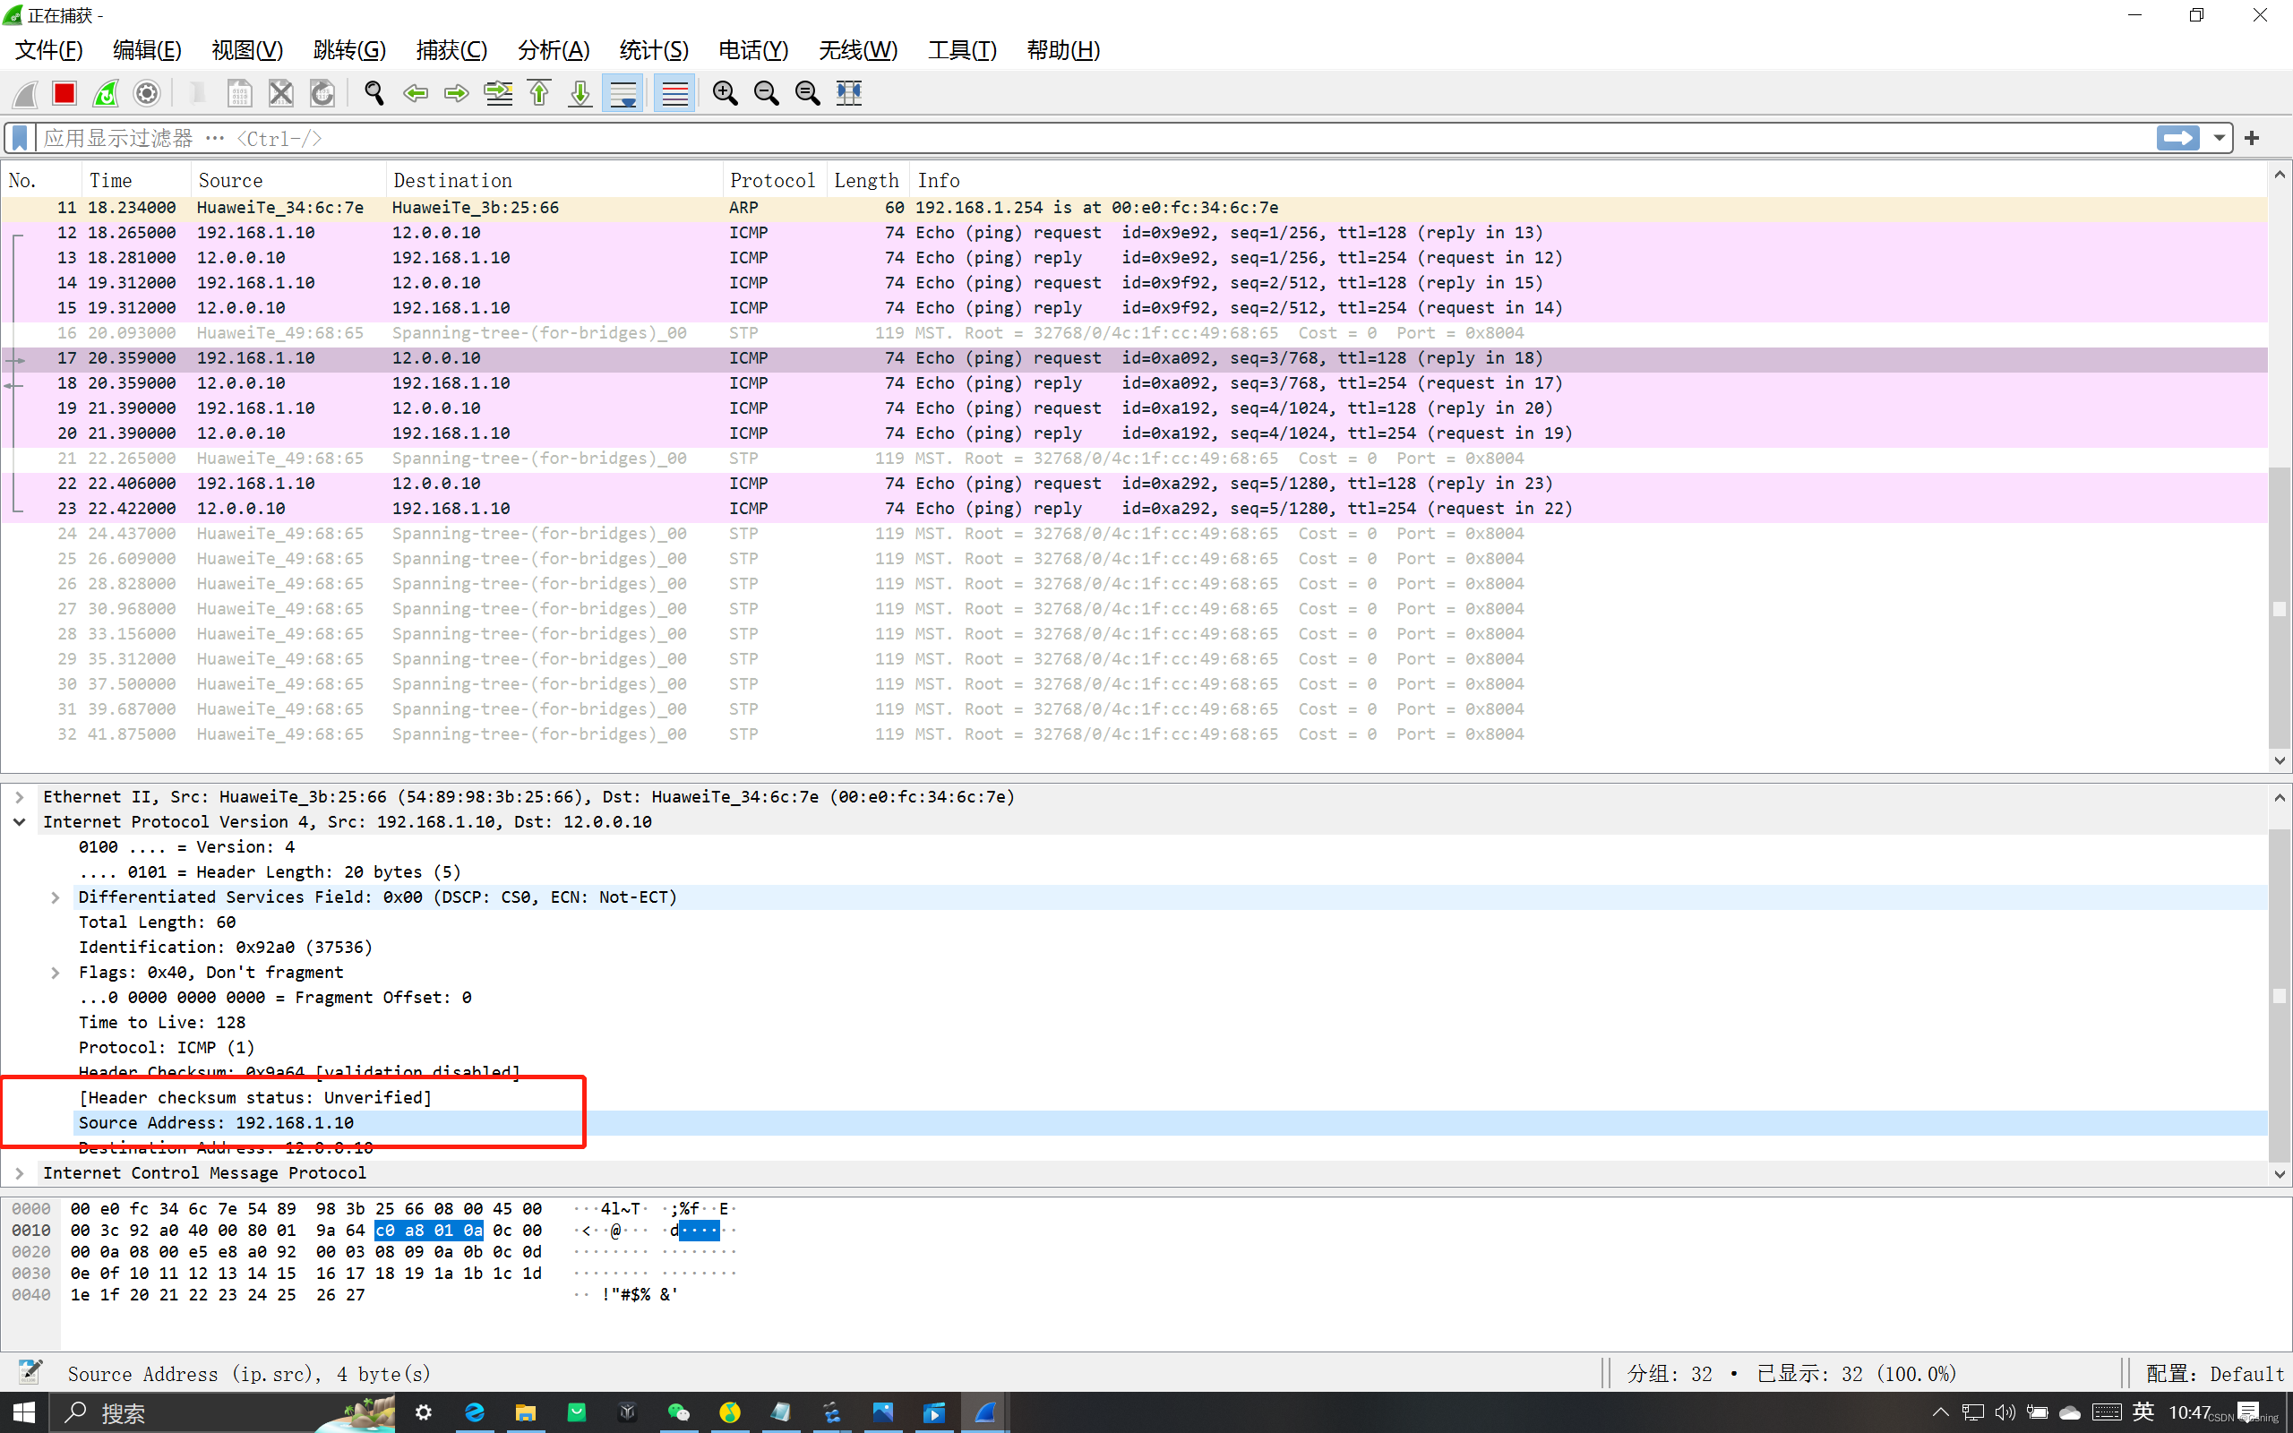The height and width of the screenshot is (1433, 2293).
Task: Toggle auto-scroll during live capture
Action: (x=623, y=93)
